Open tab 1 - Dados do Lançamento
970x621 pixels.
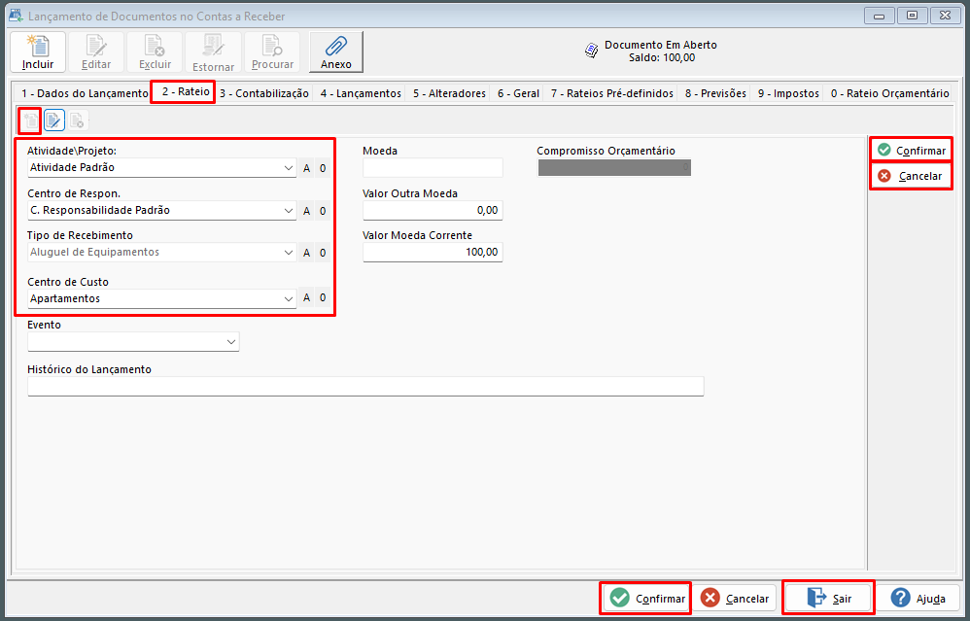click(85, 93)
